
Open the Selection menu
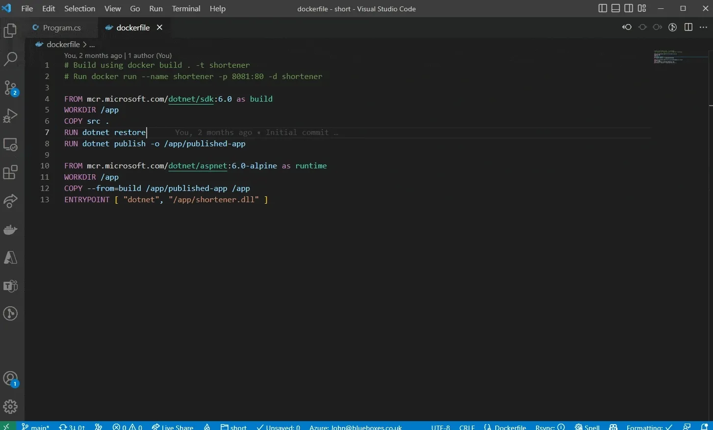tap(79, 9)
